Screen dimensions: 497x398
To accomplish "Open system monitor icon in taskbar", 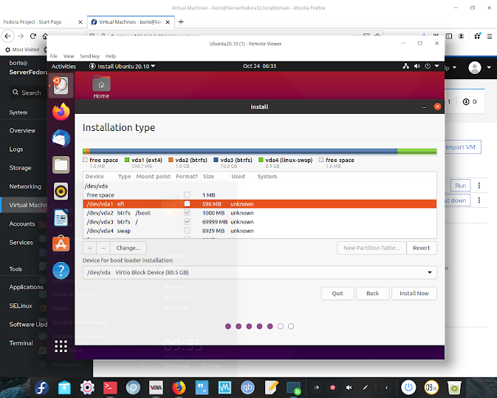I will pos(224,388).
